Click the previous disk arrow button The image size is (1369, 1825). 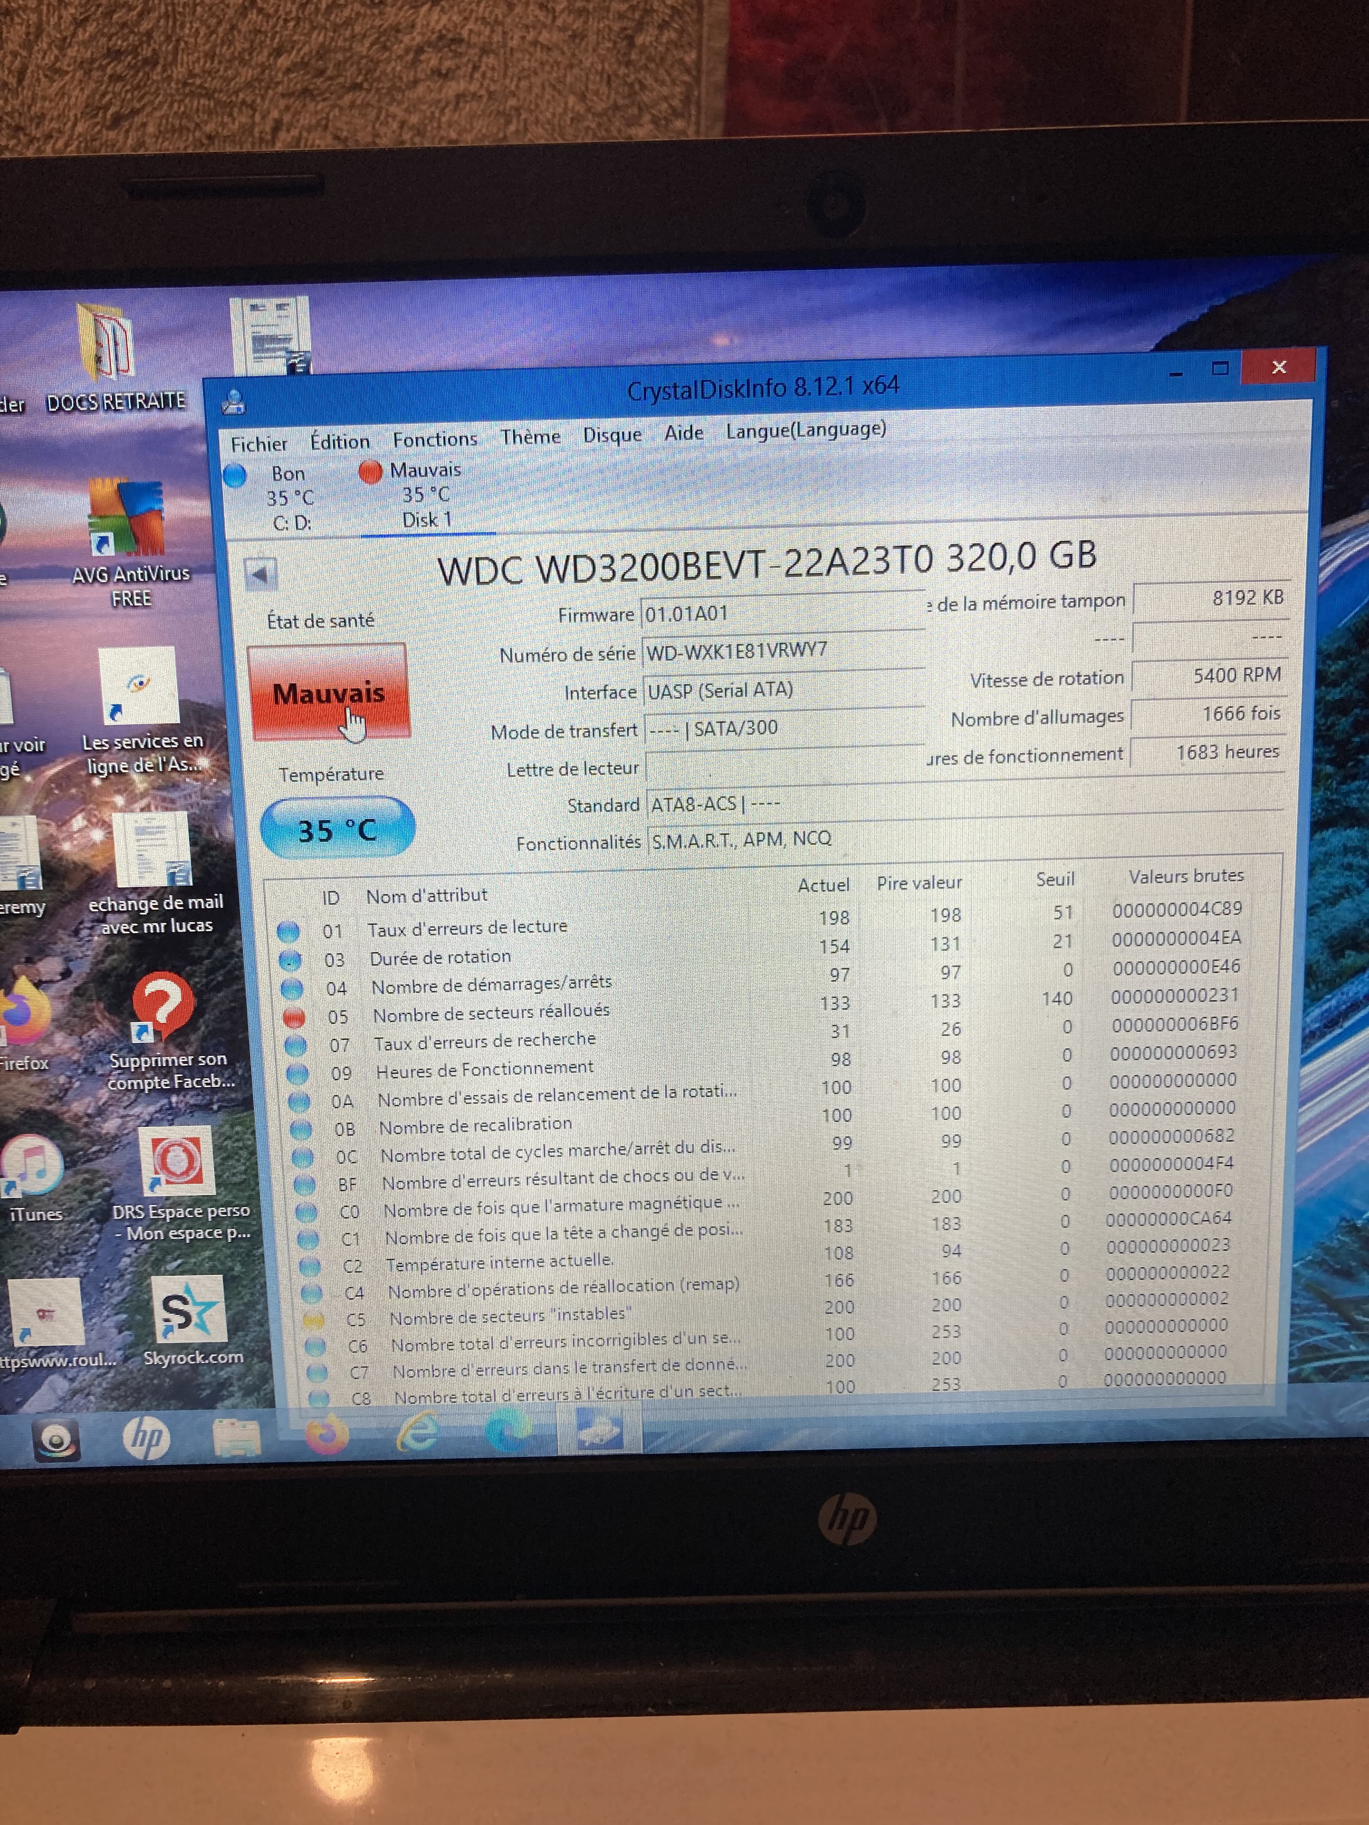tap(261, 574)
